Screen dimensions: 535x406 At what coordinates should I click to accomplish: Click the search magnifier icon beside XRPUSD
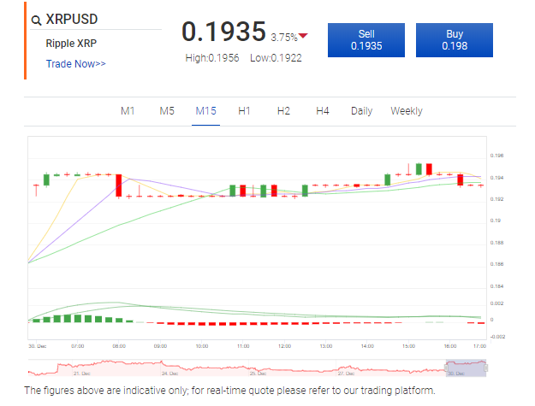tap(36, 20)
